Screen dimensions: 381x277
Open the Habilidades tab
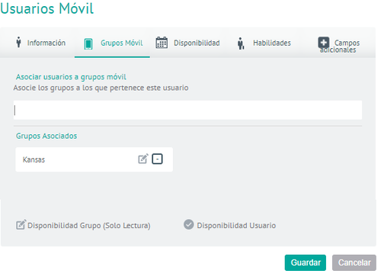coord(272,43)
